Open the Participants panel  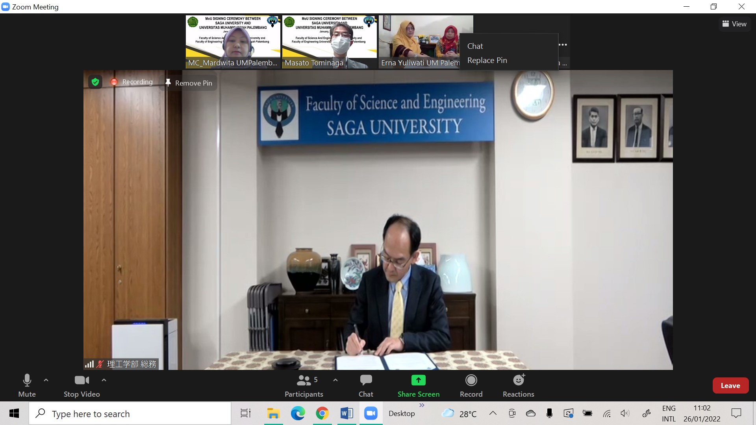coord(304,386)
